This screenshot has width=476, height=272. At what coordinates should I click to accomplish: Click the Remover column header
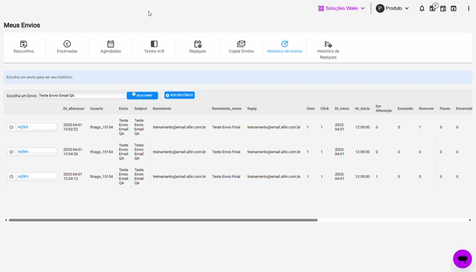(x=426, y=108)
